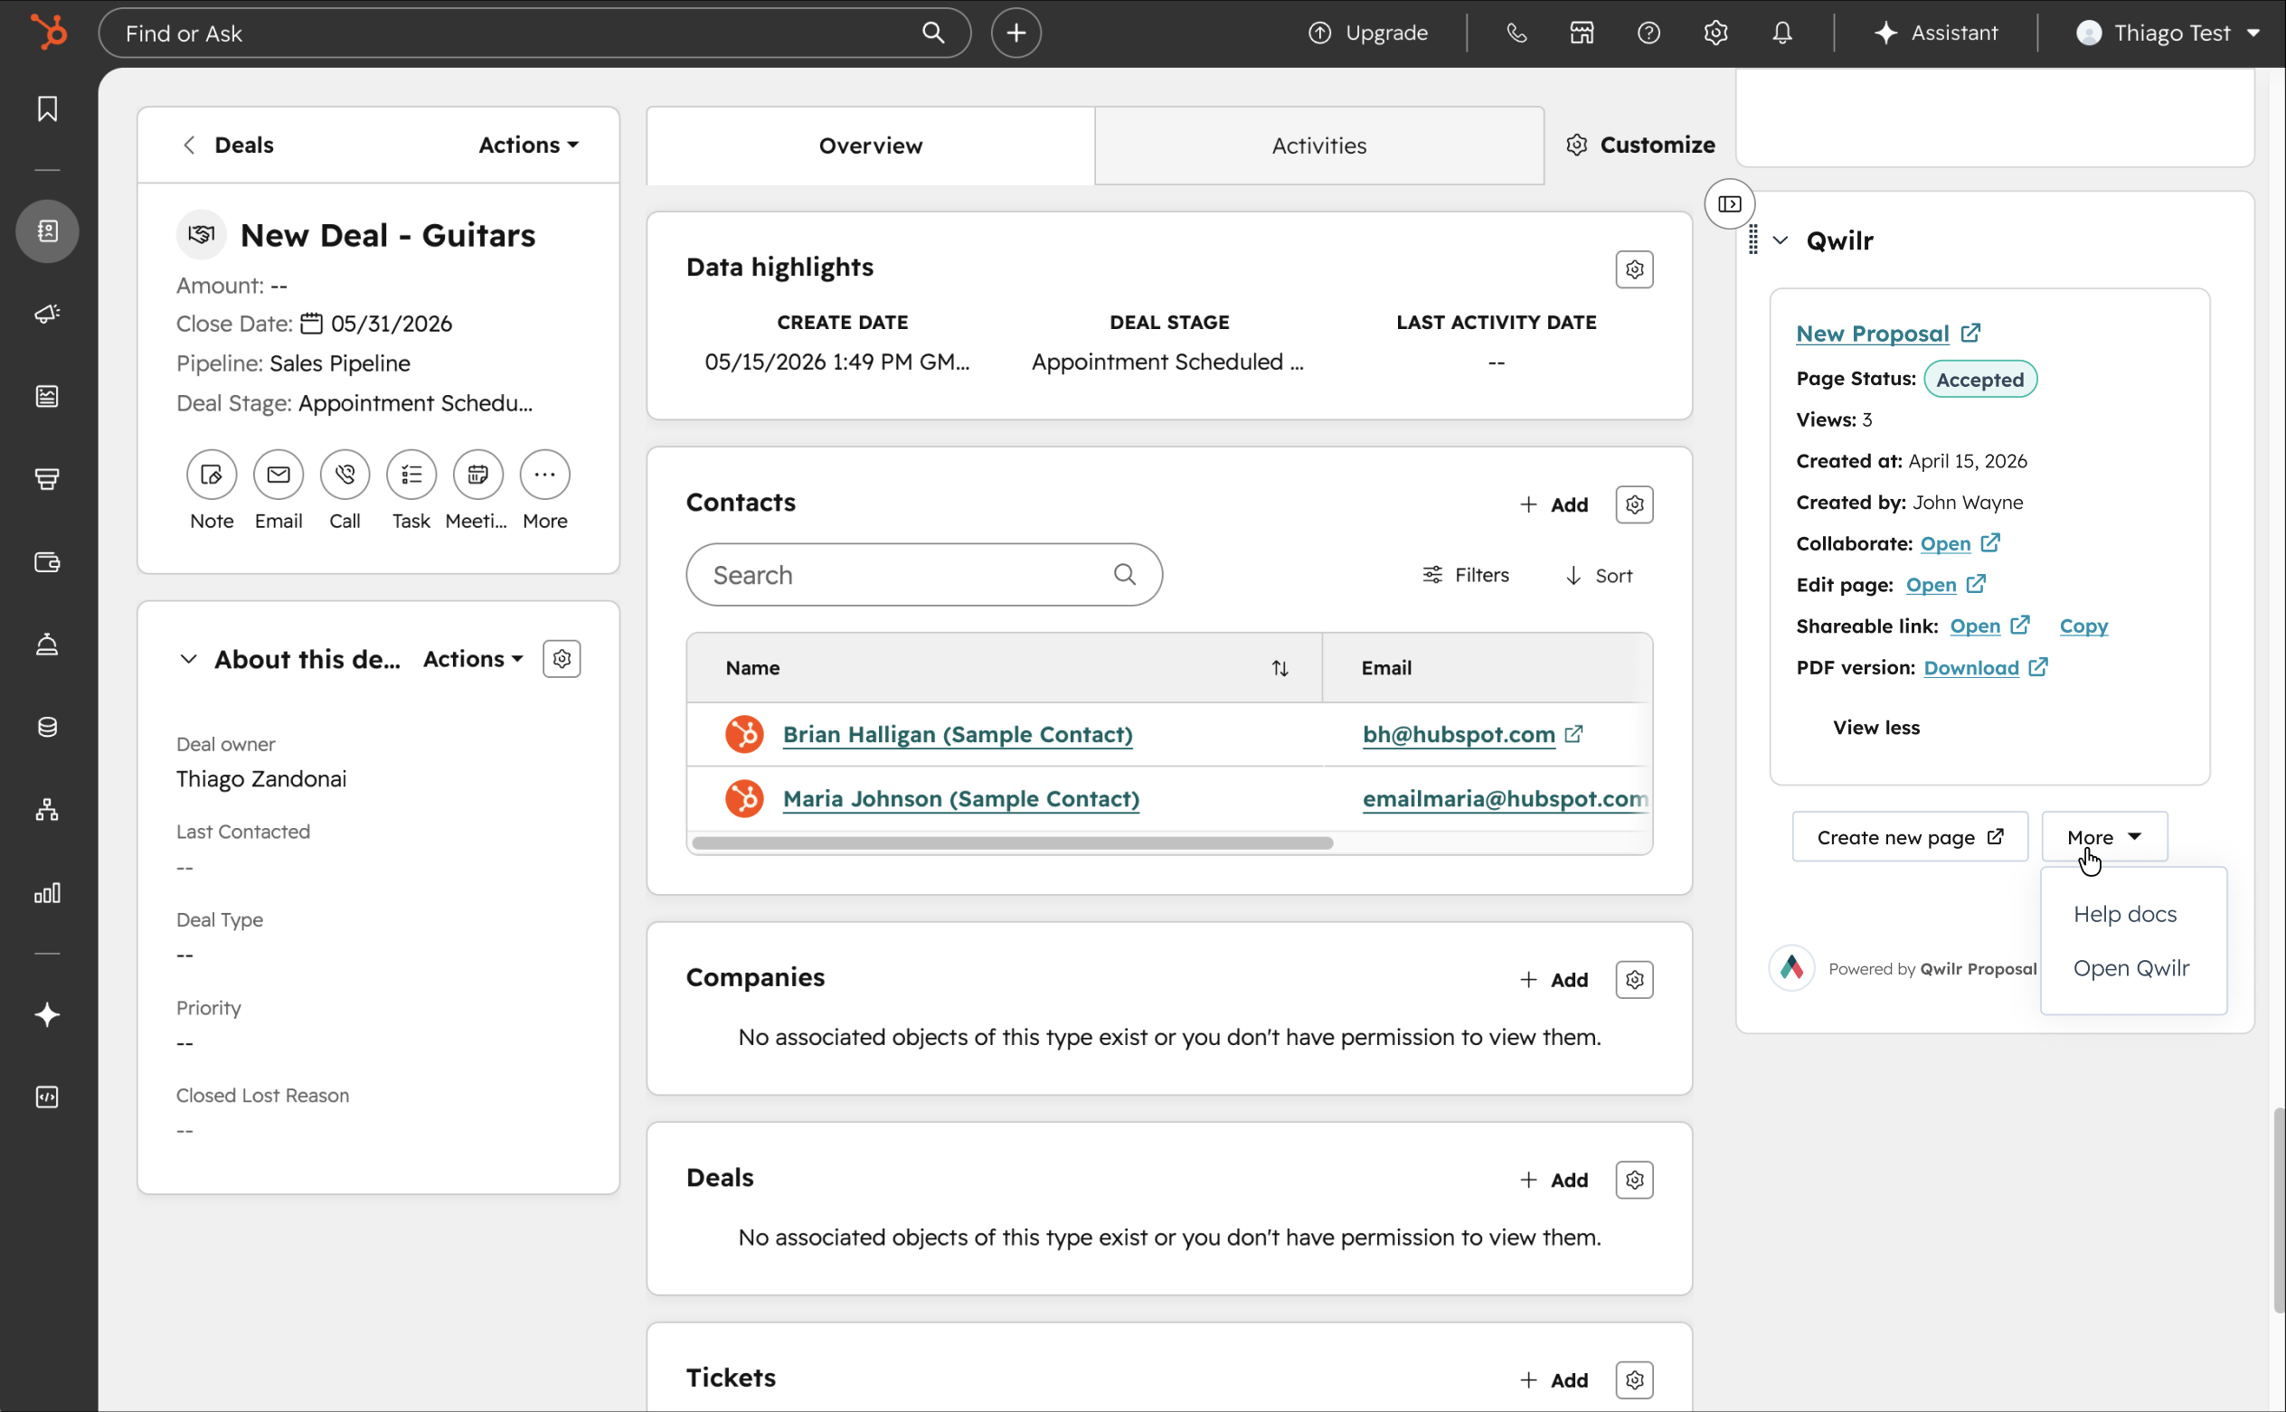
Task: Select Open Qwilr from More menu
Action: coord(2131,968)
